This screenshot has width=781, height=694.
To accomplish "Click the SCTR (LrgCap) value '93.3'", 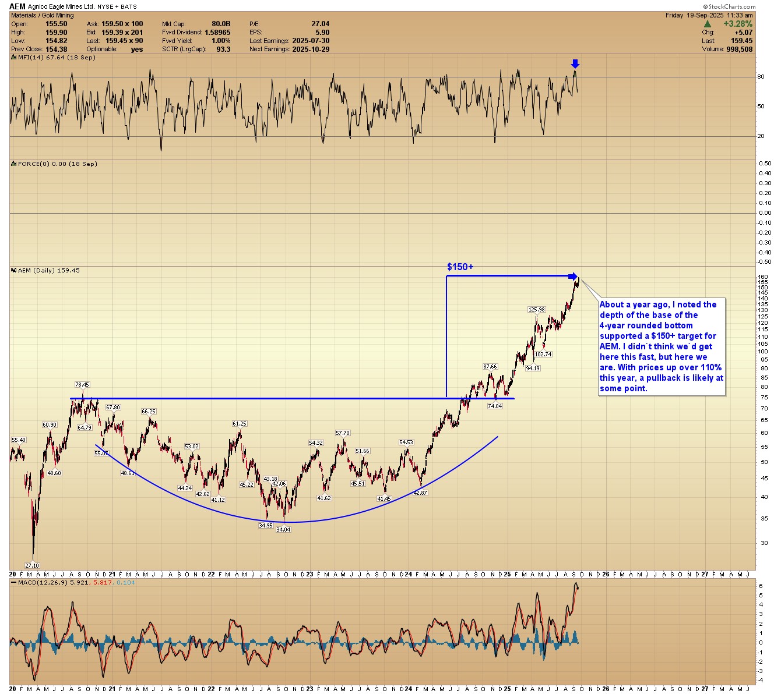I will (x=223, y=49).
